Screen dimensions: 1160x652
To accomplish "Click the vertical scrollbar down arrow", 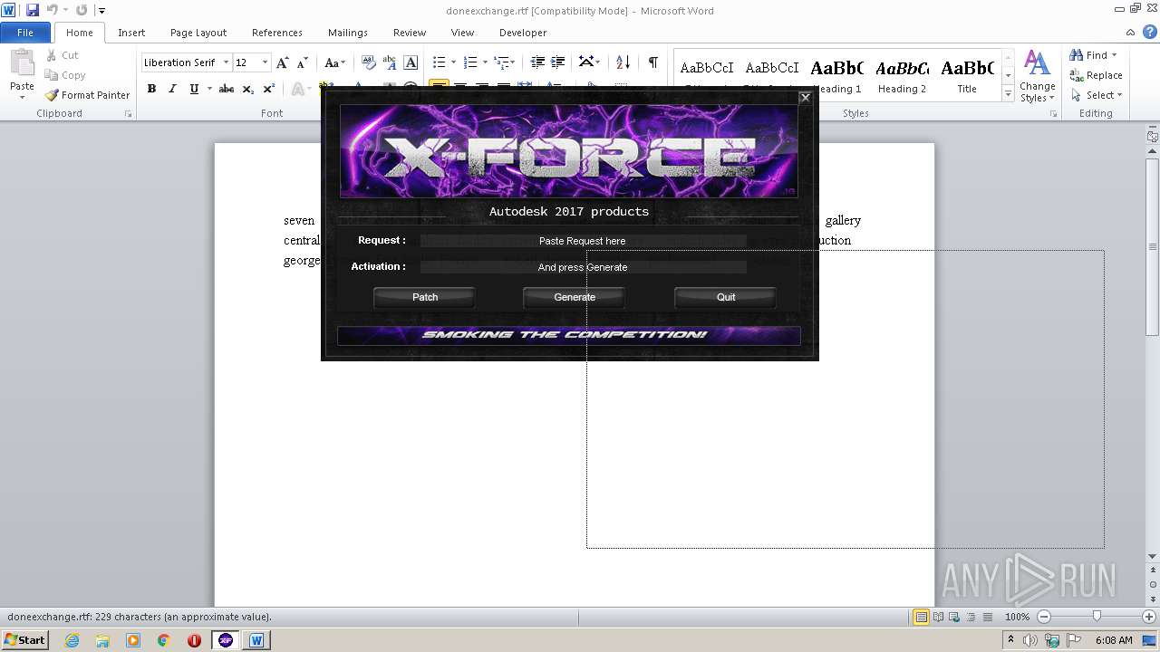I will pos(1153,556).
